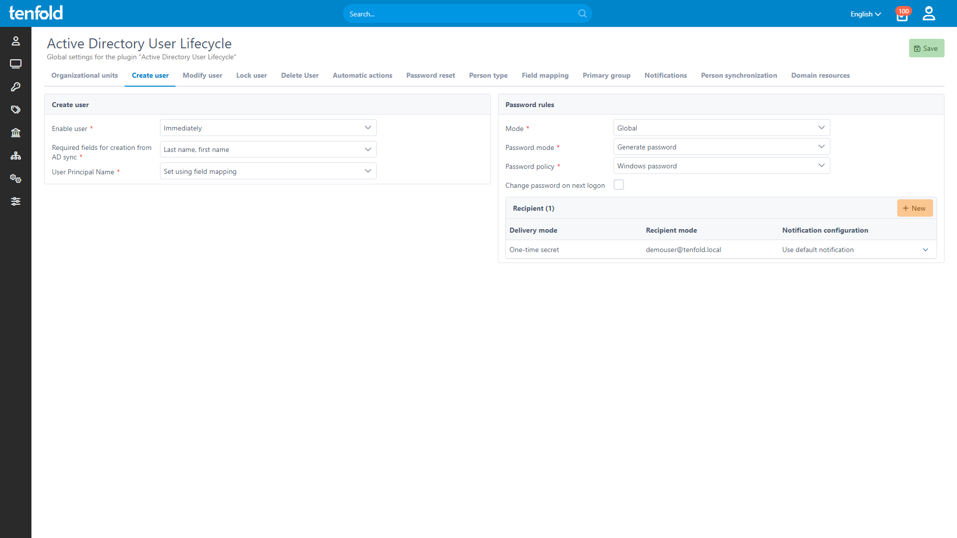
Task: Open the key permissions sidebar icon
Action: click(x=15, y=87)
